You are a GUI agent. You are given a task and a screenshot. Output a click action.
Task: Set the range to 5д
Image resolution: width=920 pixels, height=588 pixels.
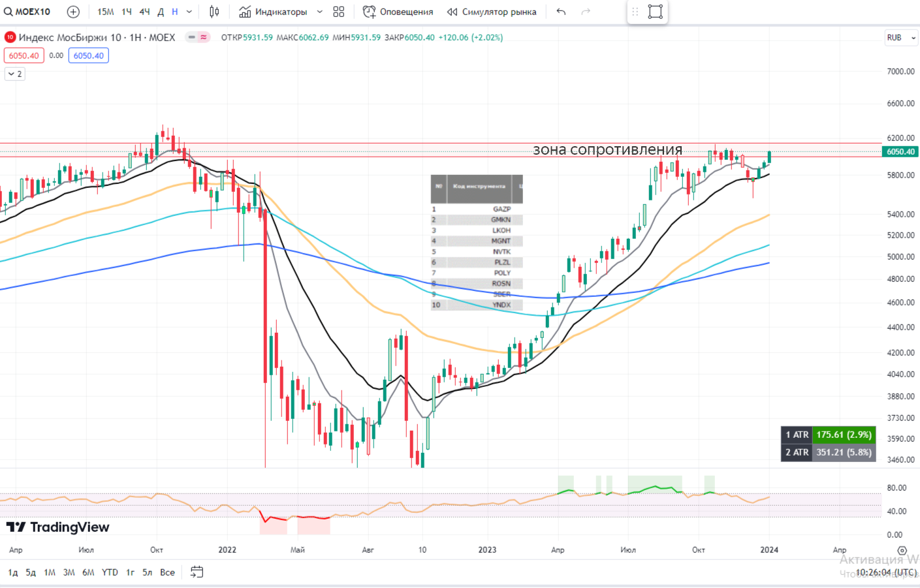pyautogui.click(x=31, y=572)
